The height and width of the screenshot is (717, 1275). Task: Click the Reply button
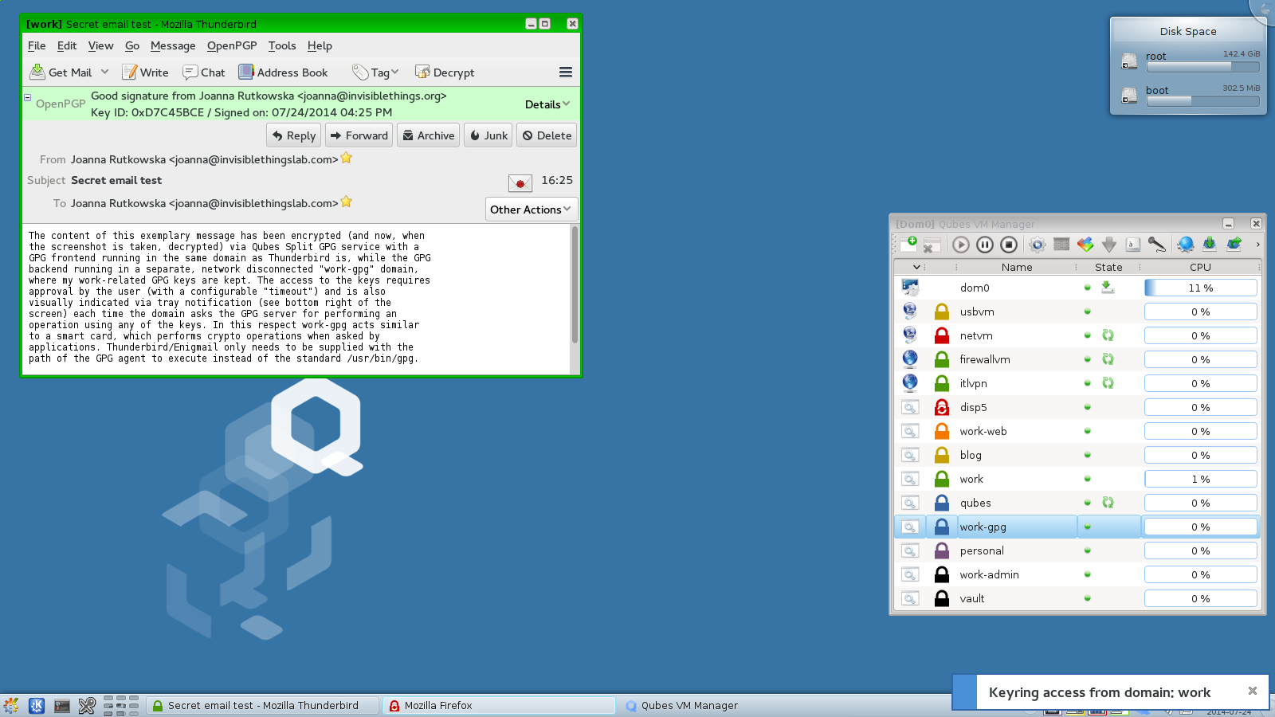pos(293,135)
